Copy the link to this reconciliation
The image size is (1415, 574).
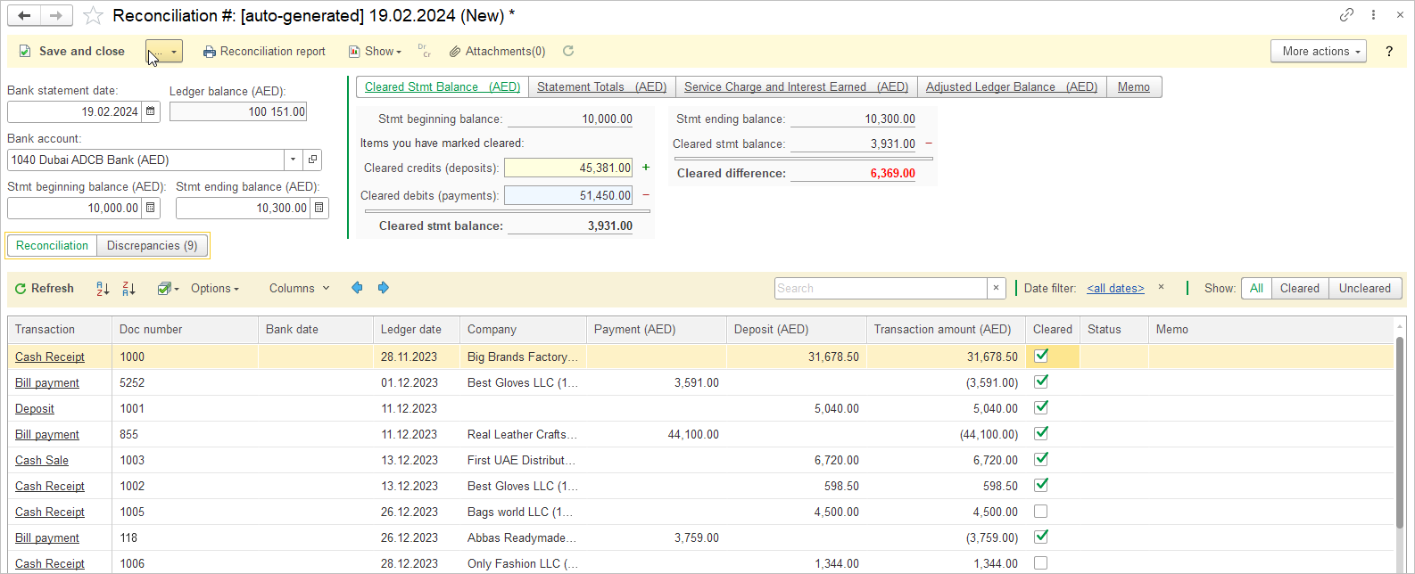pyautogui.click(x=1346, y=15)
